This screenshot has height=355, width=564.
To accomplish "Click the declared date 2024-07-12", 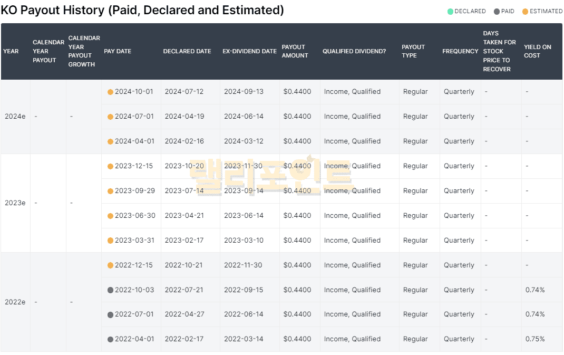I will [x=184, y=92].
